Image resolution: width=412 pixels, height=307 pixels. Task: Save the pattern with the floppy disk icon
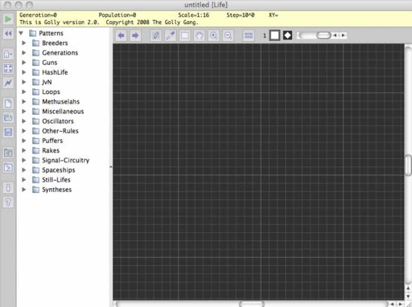point(8,132)
